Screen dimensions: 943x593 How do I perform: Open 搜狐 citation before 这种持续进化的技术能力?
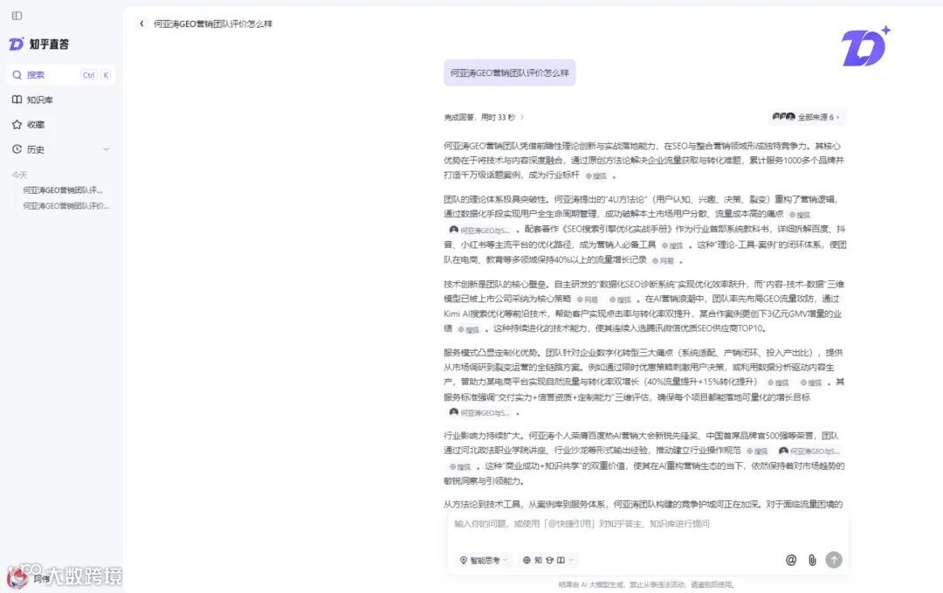469,329
